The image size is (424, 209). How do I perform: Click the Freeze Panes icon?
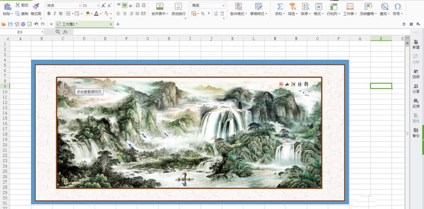tap(368, 6)
